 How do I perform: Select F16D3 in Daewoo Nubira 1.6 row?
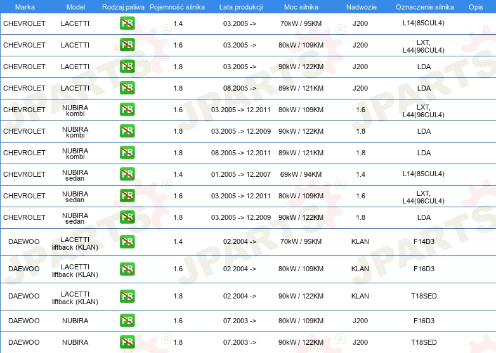click(x=424, y=321)
